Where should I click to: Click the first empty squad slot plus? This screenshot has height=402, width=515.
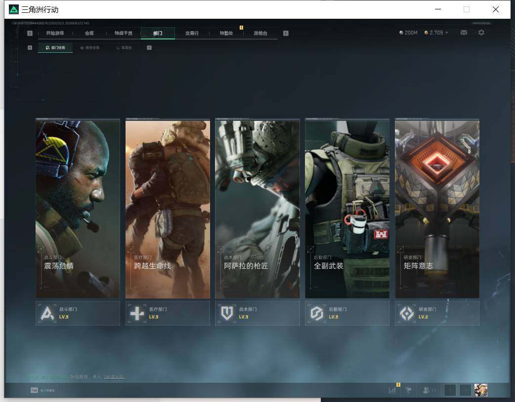(450, 390)
